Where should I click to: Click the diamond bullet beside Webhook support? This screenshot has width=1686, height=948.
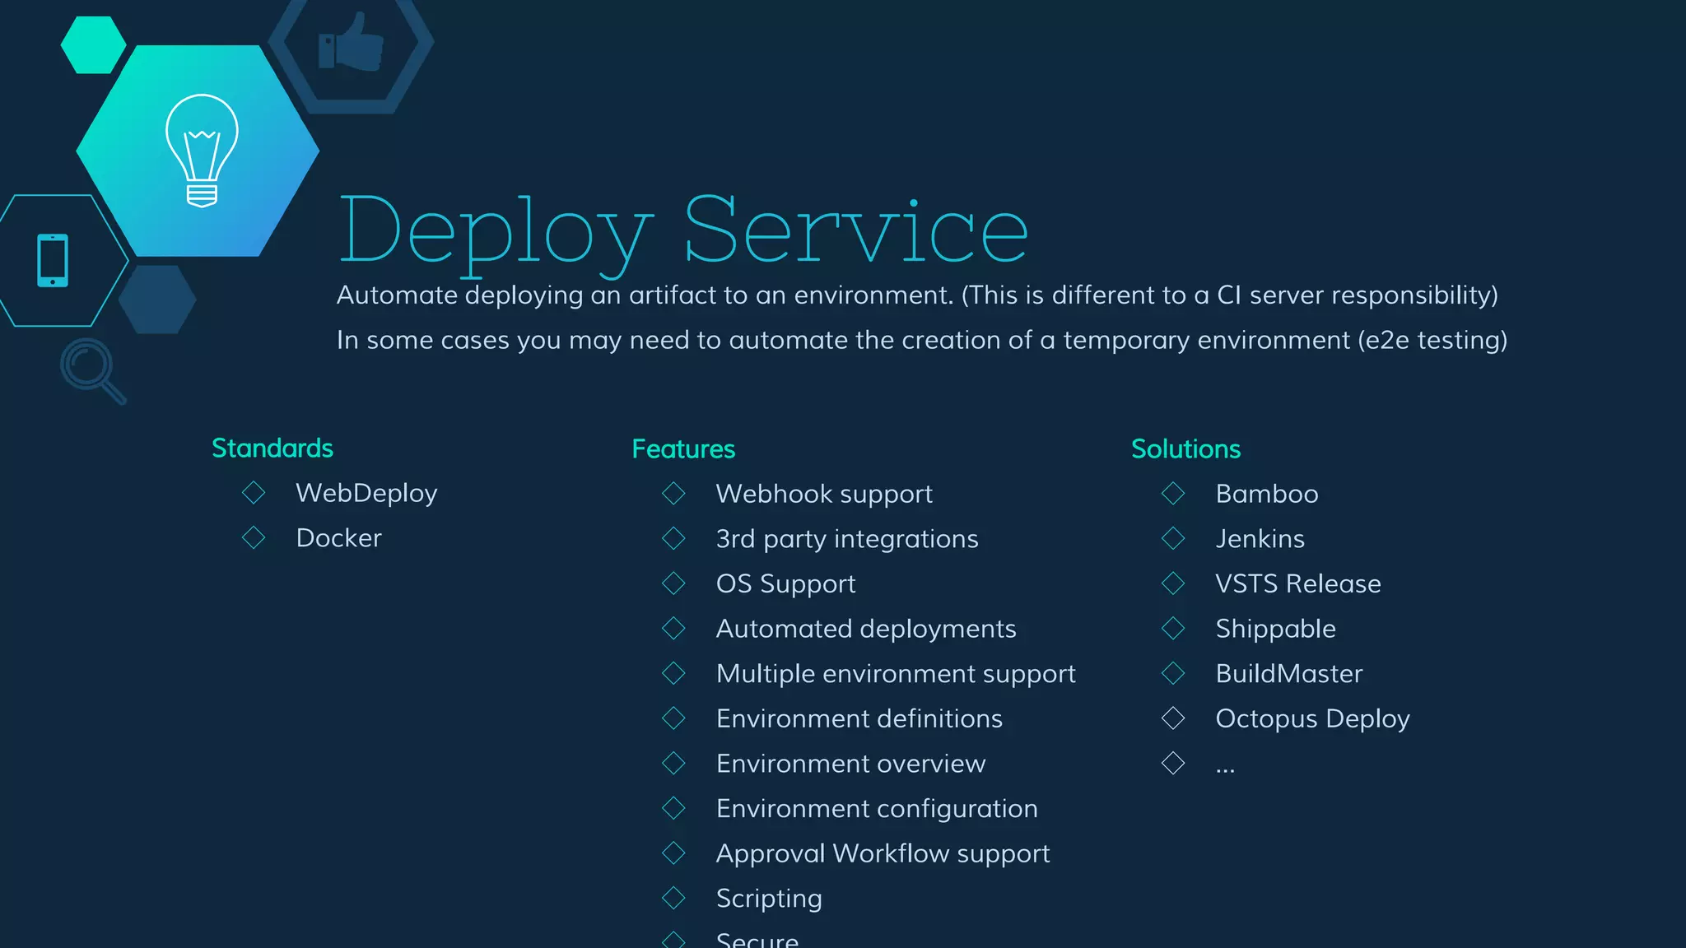[673, 494]
